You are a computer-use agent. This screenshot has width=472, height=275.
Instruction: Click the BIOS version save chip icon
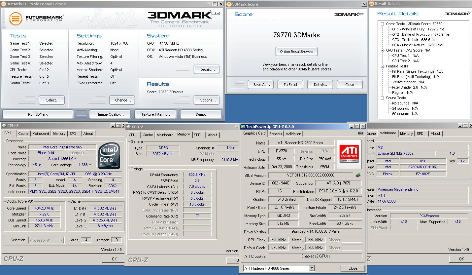(x=358, y=175)
